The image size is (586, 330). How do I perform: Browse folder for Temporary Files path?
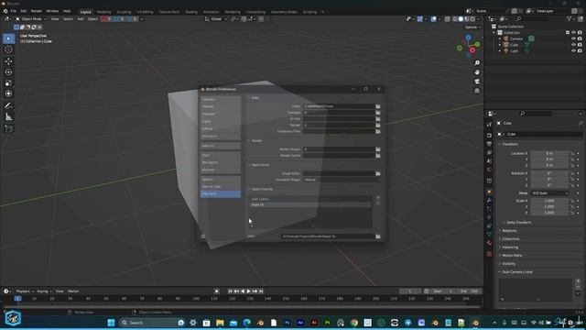click(x=378, y=131)
